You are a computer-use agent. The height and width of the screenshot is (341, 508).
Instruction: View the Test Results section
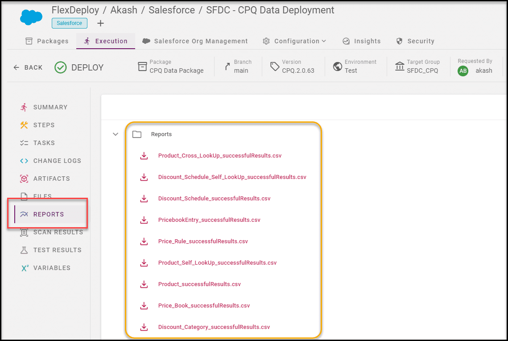50,250
